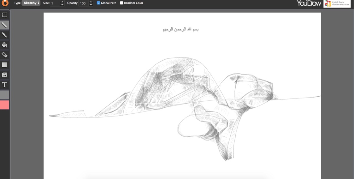This screenshot has width=354, height=179.
Task: Open the YouiDraw app logo menu
Action: point(5,3)
